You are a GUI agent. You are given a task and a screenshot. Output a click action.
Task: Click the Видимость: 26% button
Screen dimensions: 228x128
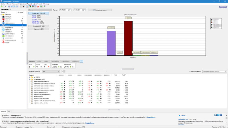(x=38, y=29)
